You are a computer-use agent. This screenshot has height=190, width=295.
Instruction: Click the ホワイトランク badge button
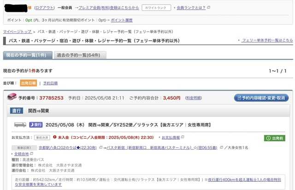[x=156, y=8]
